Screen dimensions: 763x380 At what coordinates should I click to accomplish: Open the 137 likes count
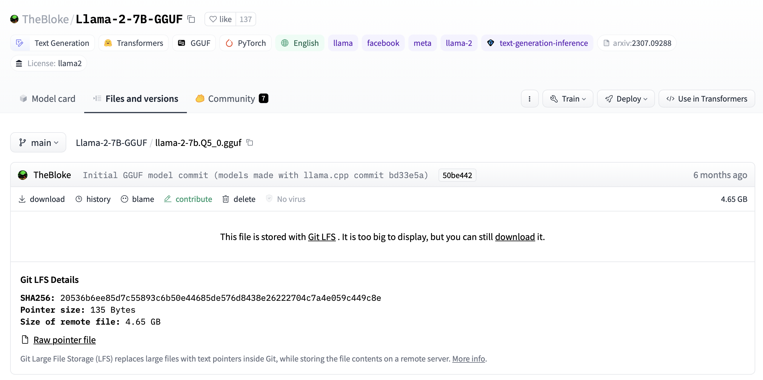point(246,19)
